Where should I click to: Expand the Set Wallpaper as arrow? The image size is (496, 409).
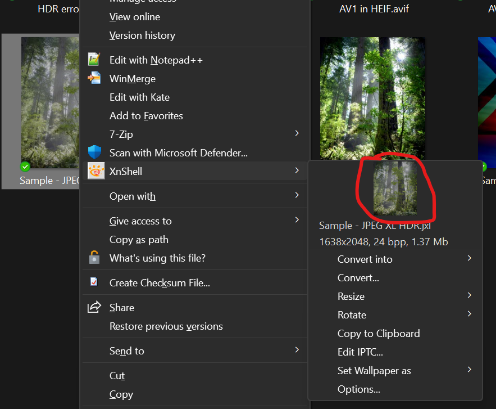(470, 370)
